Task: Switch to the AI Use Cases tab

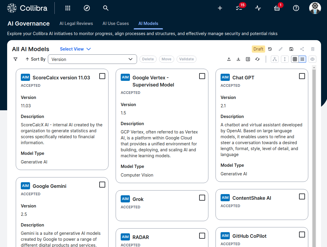Action: (116, 23)
